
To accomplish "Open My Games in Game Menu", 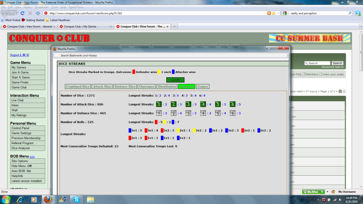I will point(28,68).
